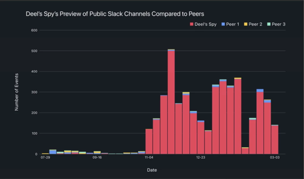Select the blue bar segment near 07-29

coord(53,152)
